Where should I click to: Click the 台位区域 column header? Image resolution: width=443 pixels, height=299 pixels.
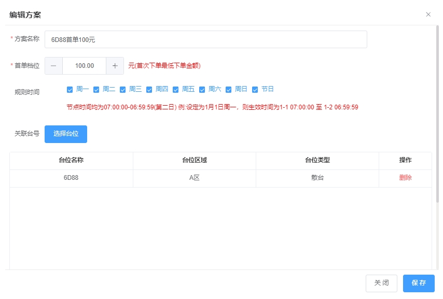tap(194, 161)
